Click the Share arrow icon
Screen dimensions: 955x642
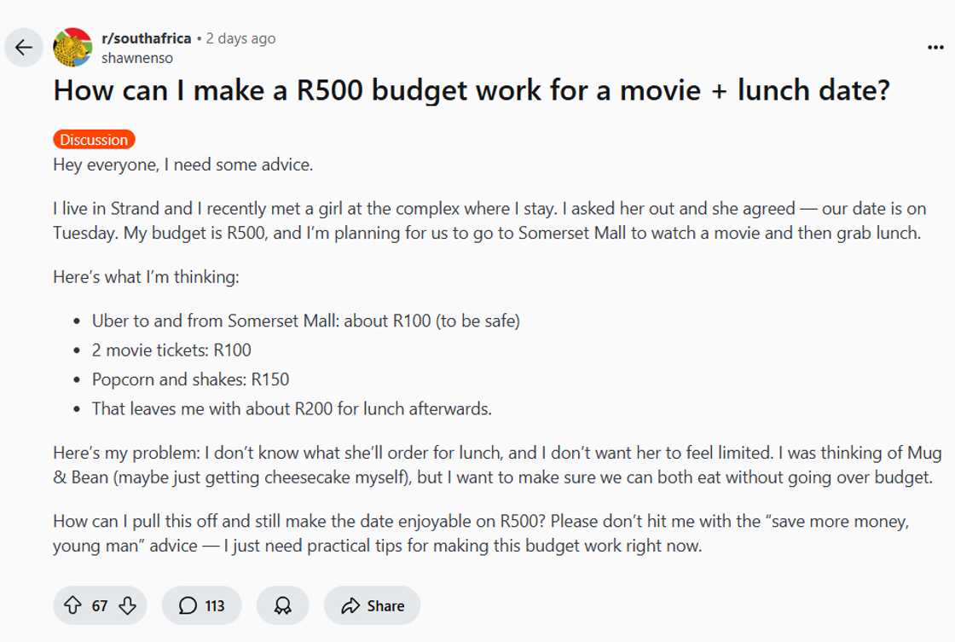click(x=350, y=605)
